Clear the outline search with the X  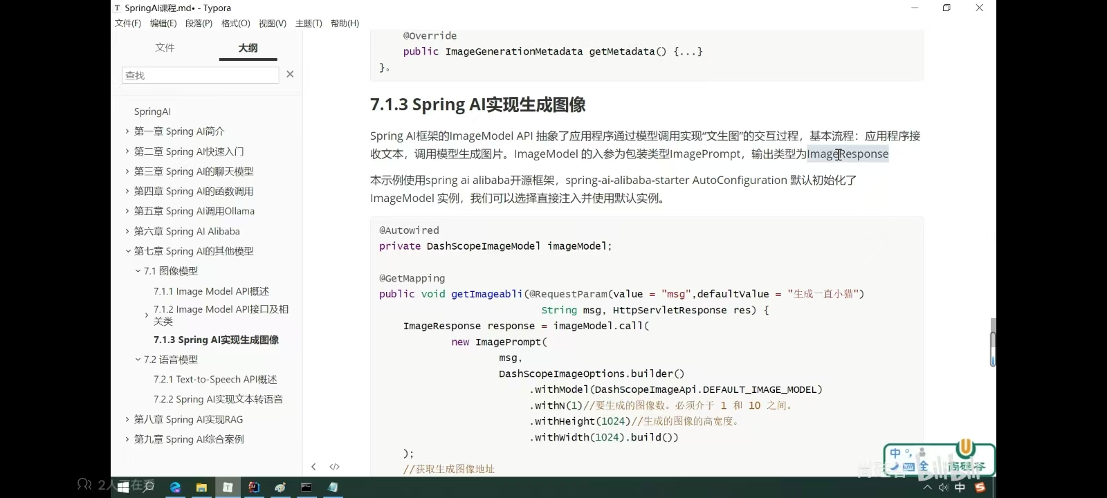290,74
